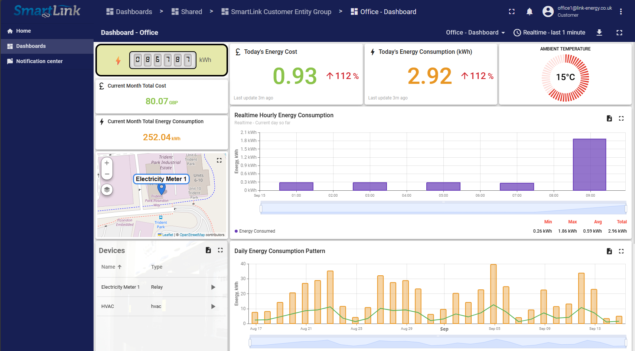
Task: Select Dashboards in the sidebar
Action: point(47,46)
